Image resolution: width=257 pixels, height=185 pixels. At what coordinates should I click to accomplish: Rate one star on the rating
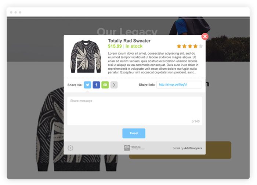point(179,46)
